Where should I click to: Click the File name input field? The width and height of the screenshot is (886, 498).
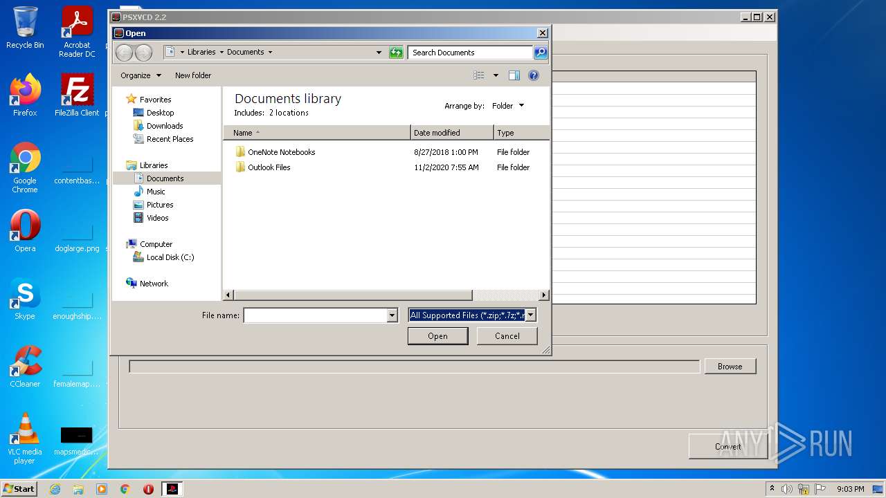pyautogui.click(x=315, y=315)
